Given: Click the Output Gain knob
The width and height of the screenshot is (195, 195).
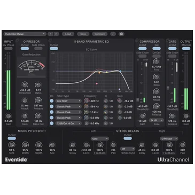Looking at the screenshot, I should tap(186, 116).
